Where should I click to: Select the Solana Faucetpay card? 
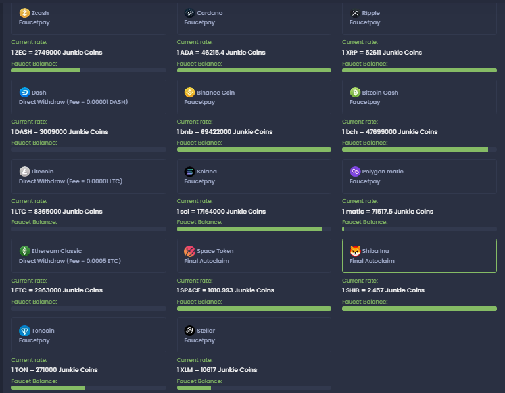click(x=254, y=176)
